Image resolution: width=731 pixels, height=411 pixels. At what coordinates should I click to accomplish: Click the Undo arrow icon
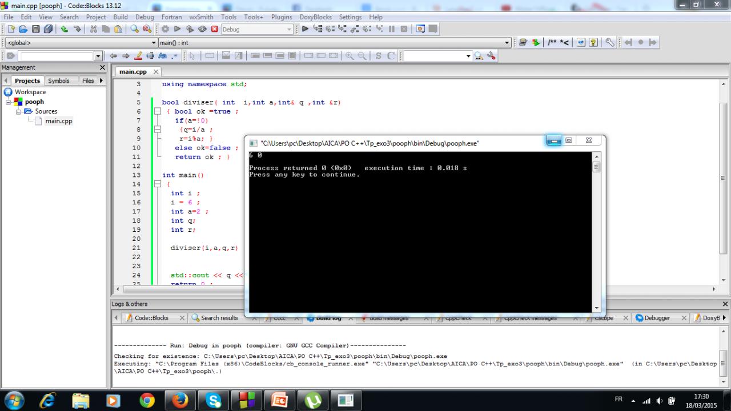pyautogui.click(x=64, y=29)
